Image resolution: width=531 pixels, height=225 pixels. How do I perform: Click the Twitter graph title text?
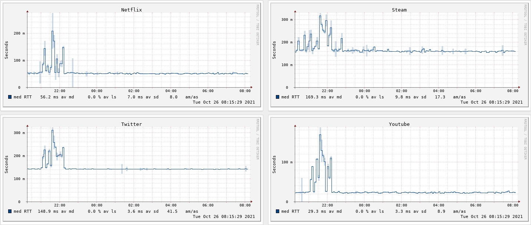[131, 124]
